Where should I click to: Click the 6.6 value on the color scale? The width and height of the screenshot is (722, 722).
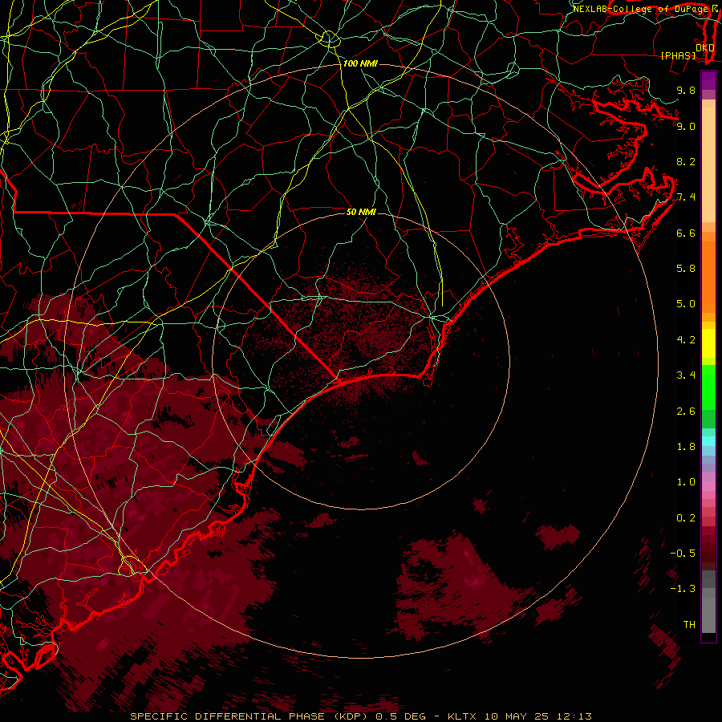[x=686, y=233]
